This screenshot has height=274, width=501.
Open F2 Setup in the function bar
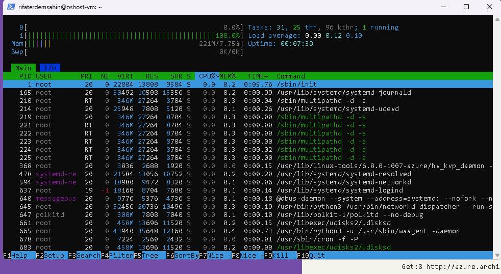[52, 256]
